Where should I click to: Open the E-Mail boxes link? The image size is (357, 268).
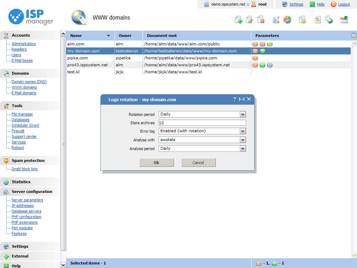click(22, 61)
